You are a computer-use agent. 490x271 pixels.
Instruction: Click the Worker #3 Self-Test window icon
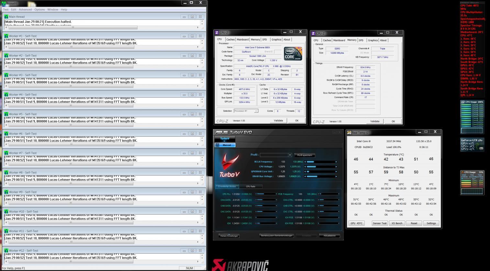6,75
